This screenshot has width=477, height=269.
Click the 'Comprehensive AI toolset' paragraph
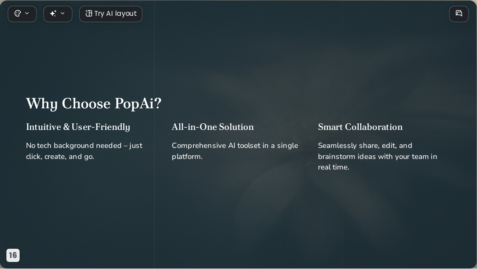[235, 151]
